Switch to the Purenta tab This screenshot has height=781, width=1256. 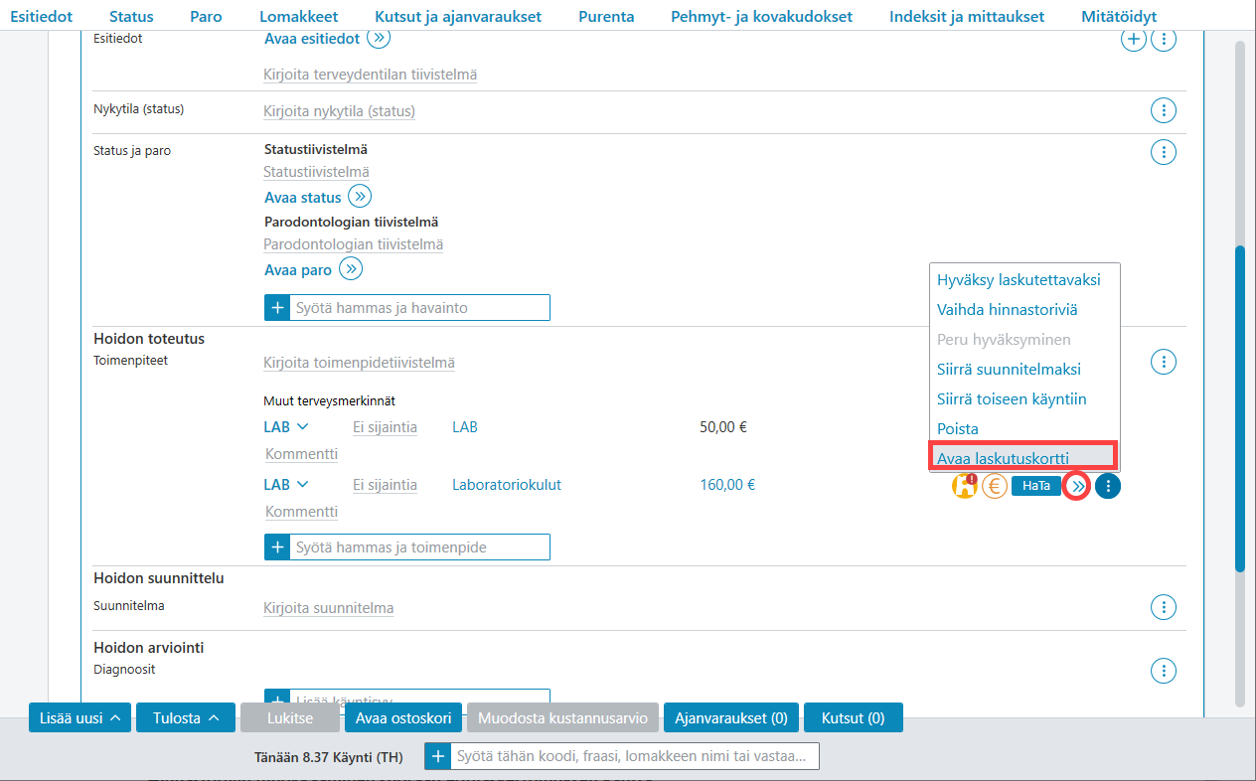tap(606, 16)
